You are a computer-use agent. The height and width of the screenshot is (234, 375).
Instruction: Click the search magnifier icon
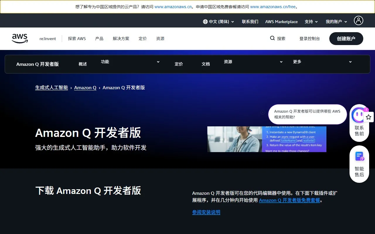(272, 38)
